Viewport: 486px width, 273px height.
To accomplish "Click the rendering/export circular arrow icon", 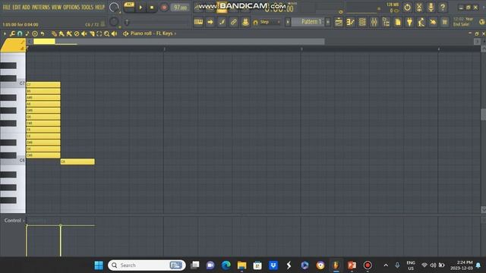I will pos(407,7).
